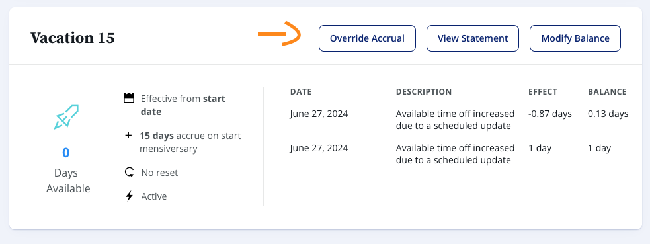650x244 pixels.
Task: Click the No reset circular arrow icon
Action: (x=129, y=172)
